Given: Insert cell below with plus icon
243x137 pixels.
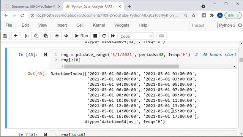Looking at the screenshot, I should pyautogui.click(x=16, y=36).
